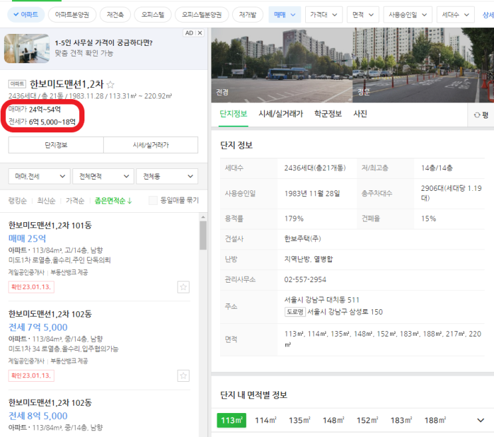The image size is (494, 437).
Task: Switch to the 사진 tab
Action: tap(360, 114)
